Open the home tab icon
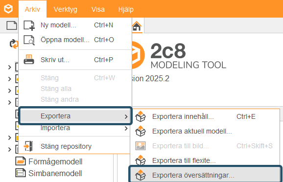The width and height of the screenshot is (283, 182). pos(137,26)
